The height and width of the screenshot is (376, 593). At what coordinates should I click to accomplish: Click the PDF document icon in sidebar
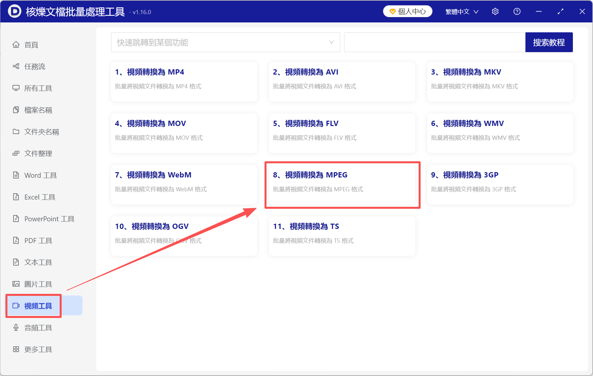16,240
